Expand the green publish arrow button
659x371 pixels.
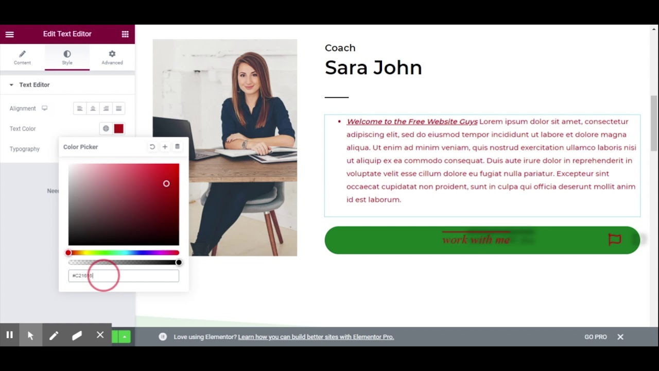[x=124, y=337]
